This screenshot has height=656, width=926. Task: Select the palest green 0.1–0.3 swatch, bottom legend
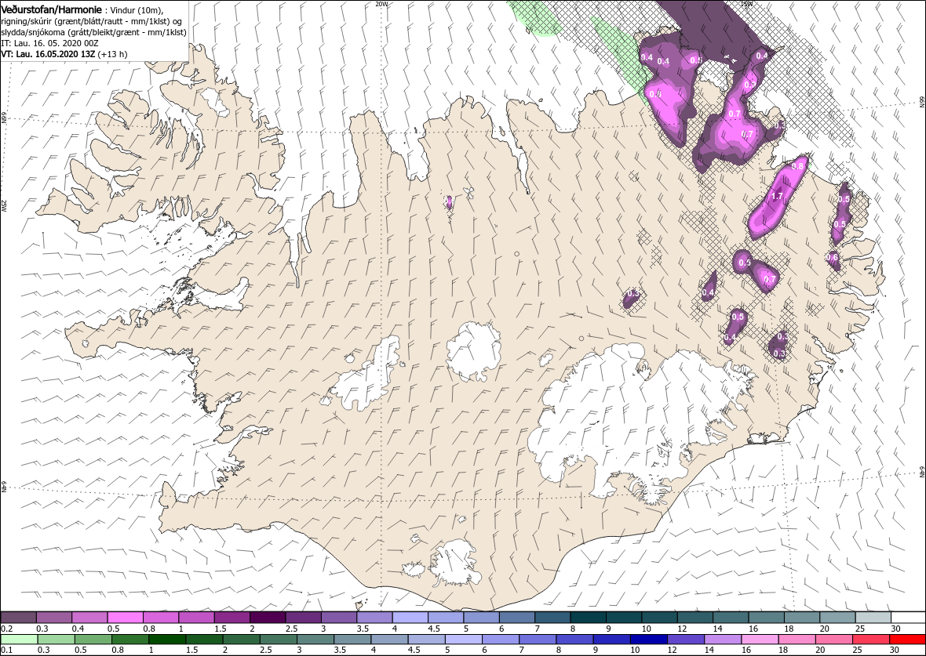pyautogui.click(x=20, y=640)
